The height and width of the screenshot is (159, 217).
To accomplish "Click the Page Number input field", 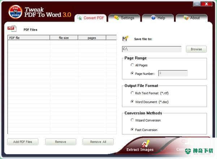I will (173, 73).
